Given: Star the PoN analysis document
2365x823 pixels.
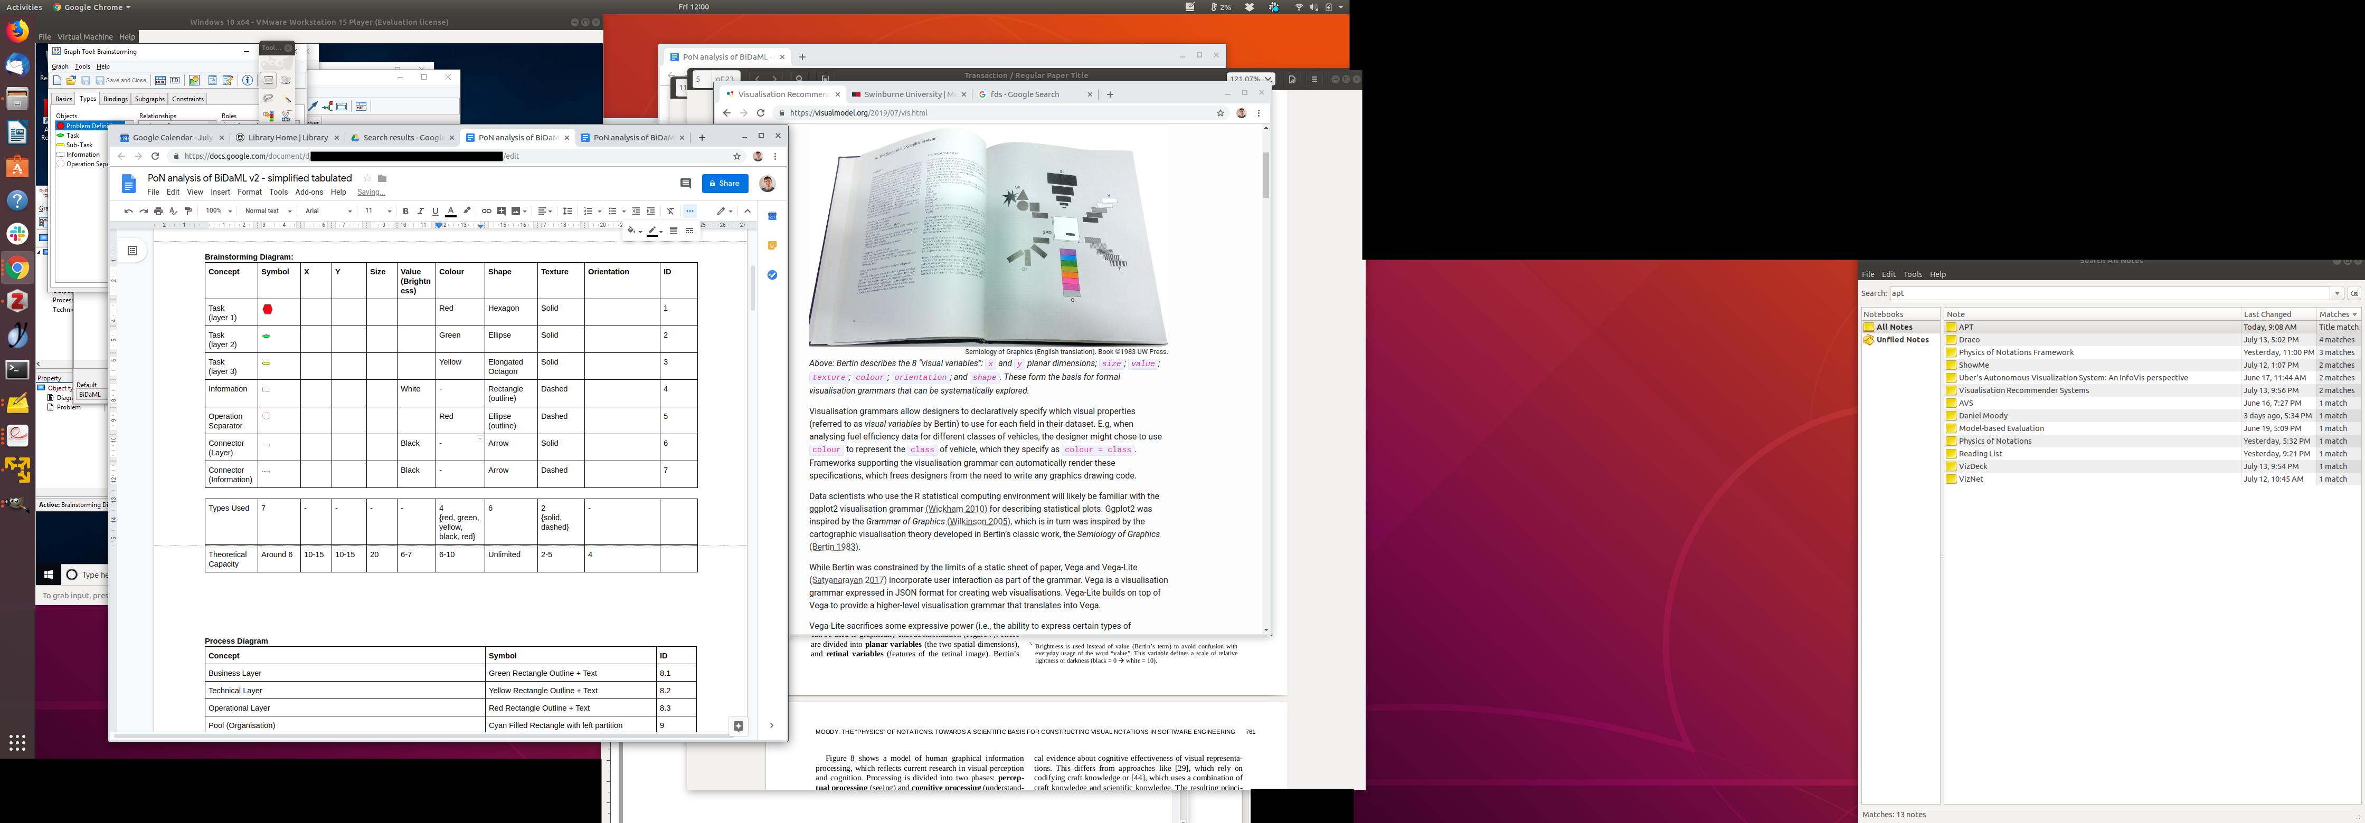Looking at the screenshot, I should 366,178.
